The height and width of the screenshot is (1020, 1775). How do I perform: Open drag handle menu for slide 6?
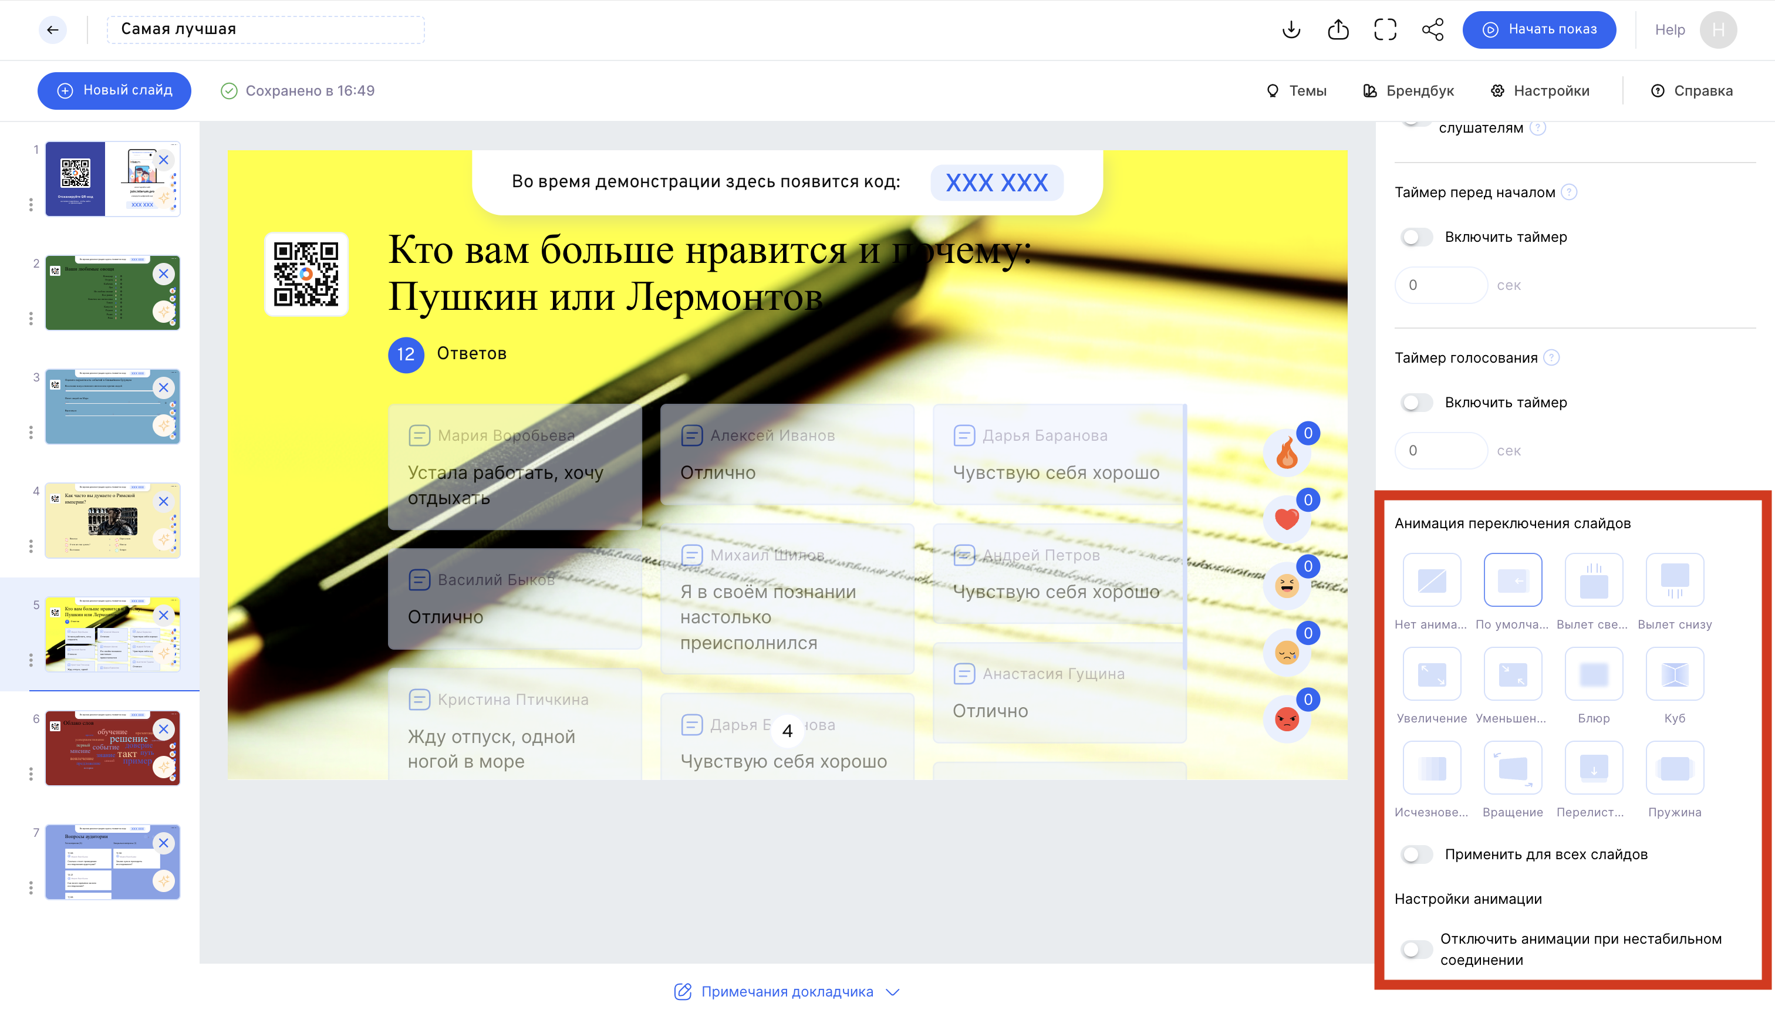click(31, 774)
